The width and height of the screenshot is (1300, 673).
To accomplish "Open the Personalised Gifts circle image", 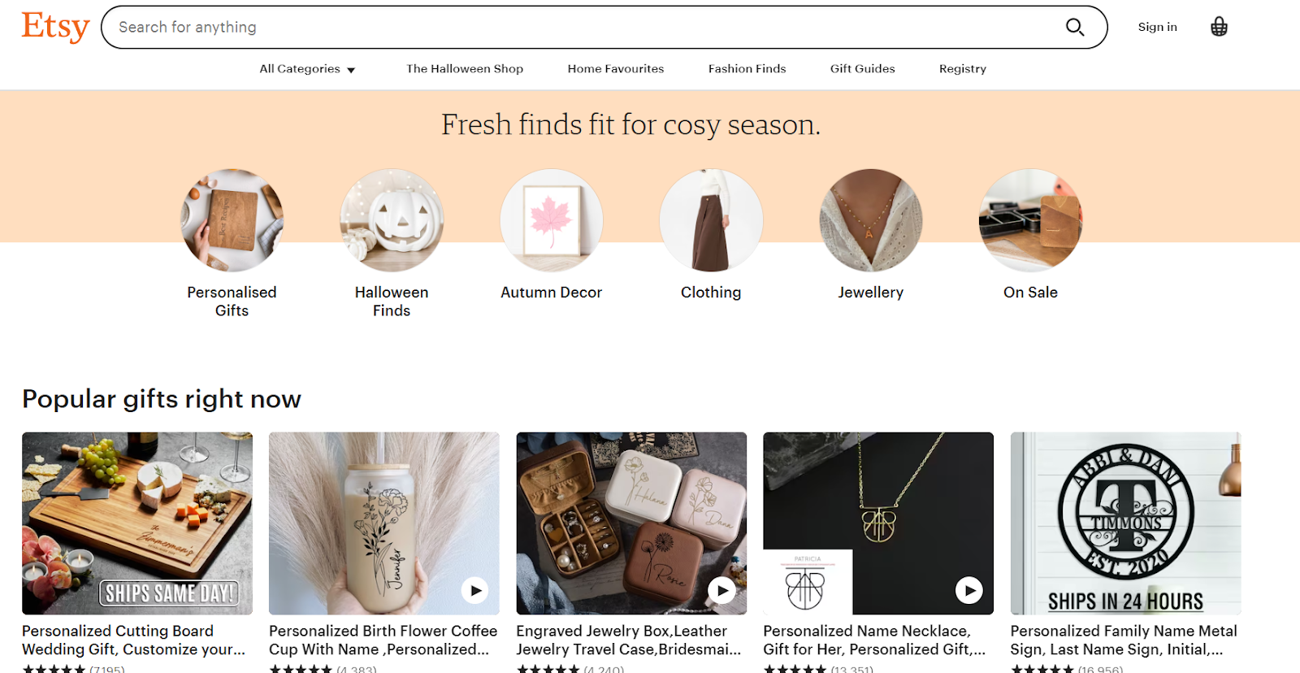I will click(x=232, y=220).
